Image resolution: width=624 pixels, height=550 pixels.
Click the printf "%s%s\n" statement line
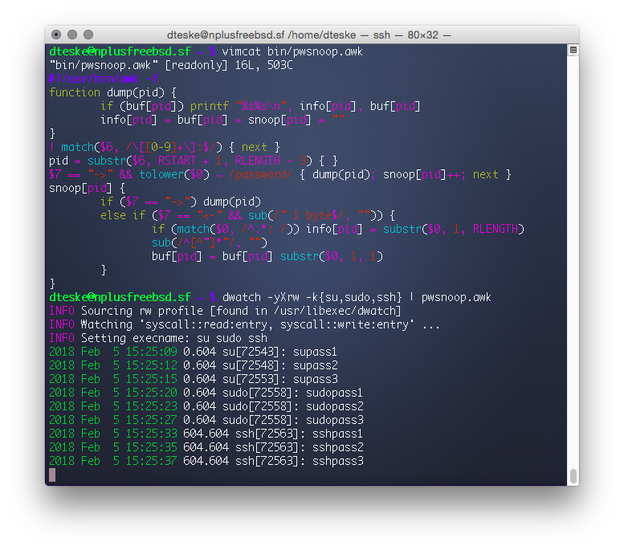coord(261,106)
